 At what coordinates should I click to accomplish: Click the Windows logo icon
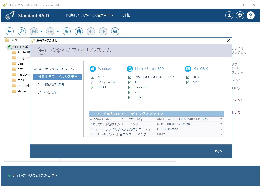pyautogui.click(x=93, y=69)
